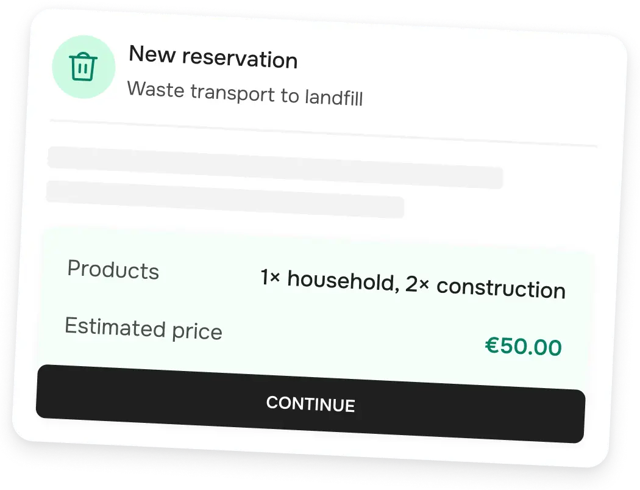Click the New reservation heading
The image size is (640, 490).
point(213,58)
